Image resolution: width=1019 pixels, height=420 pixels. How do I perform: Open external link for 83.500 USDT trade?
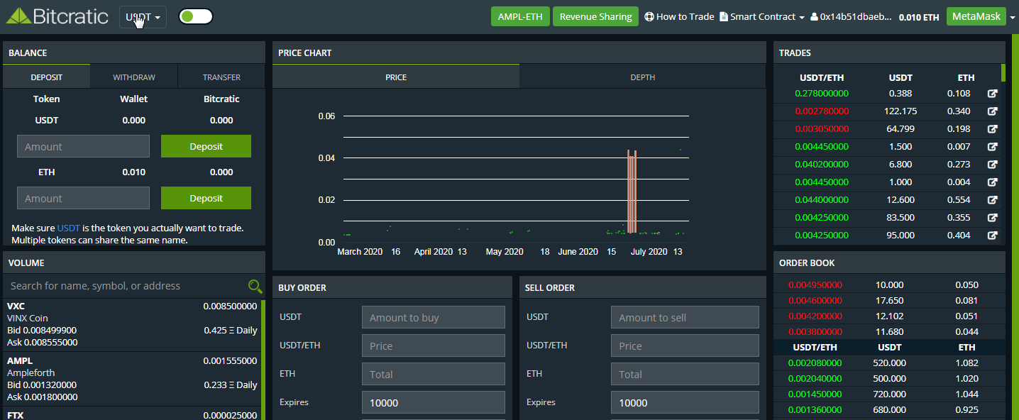tap(993, 218)
